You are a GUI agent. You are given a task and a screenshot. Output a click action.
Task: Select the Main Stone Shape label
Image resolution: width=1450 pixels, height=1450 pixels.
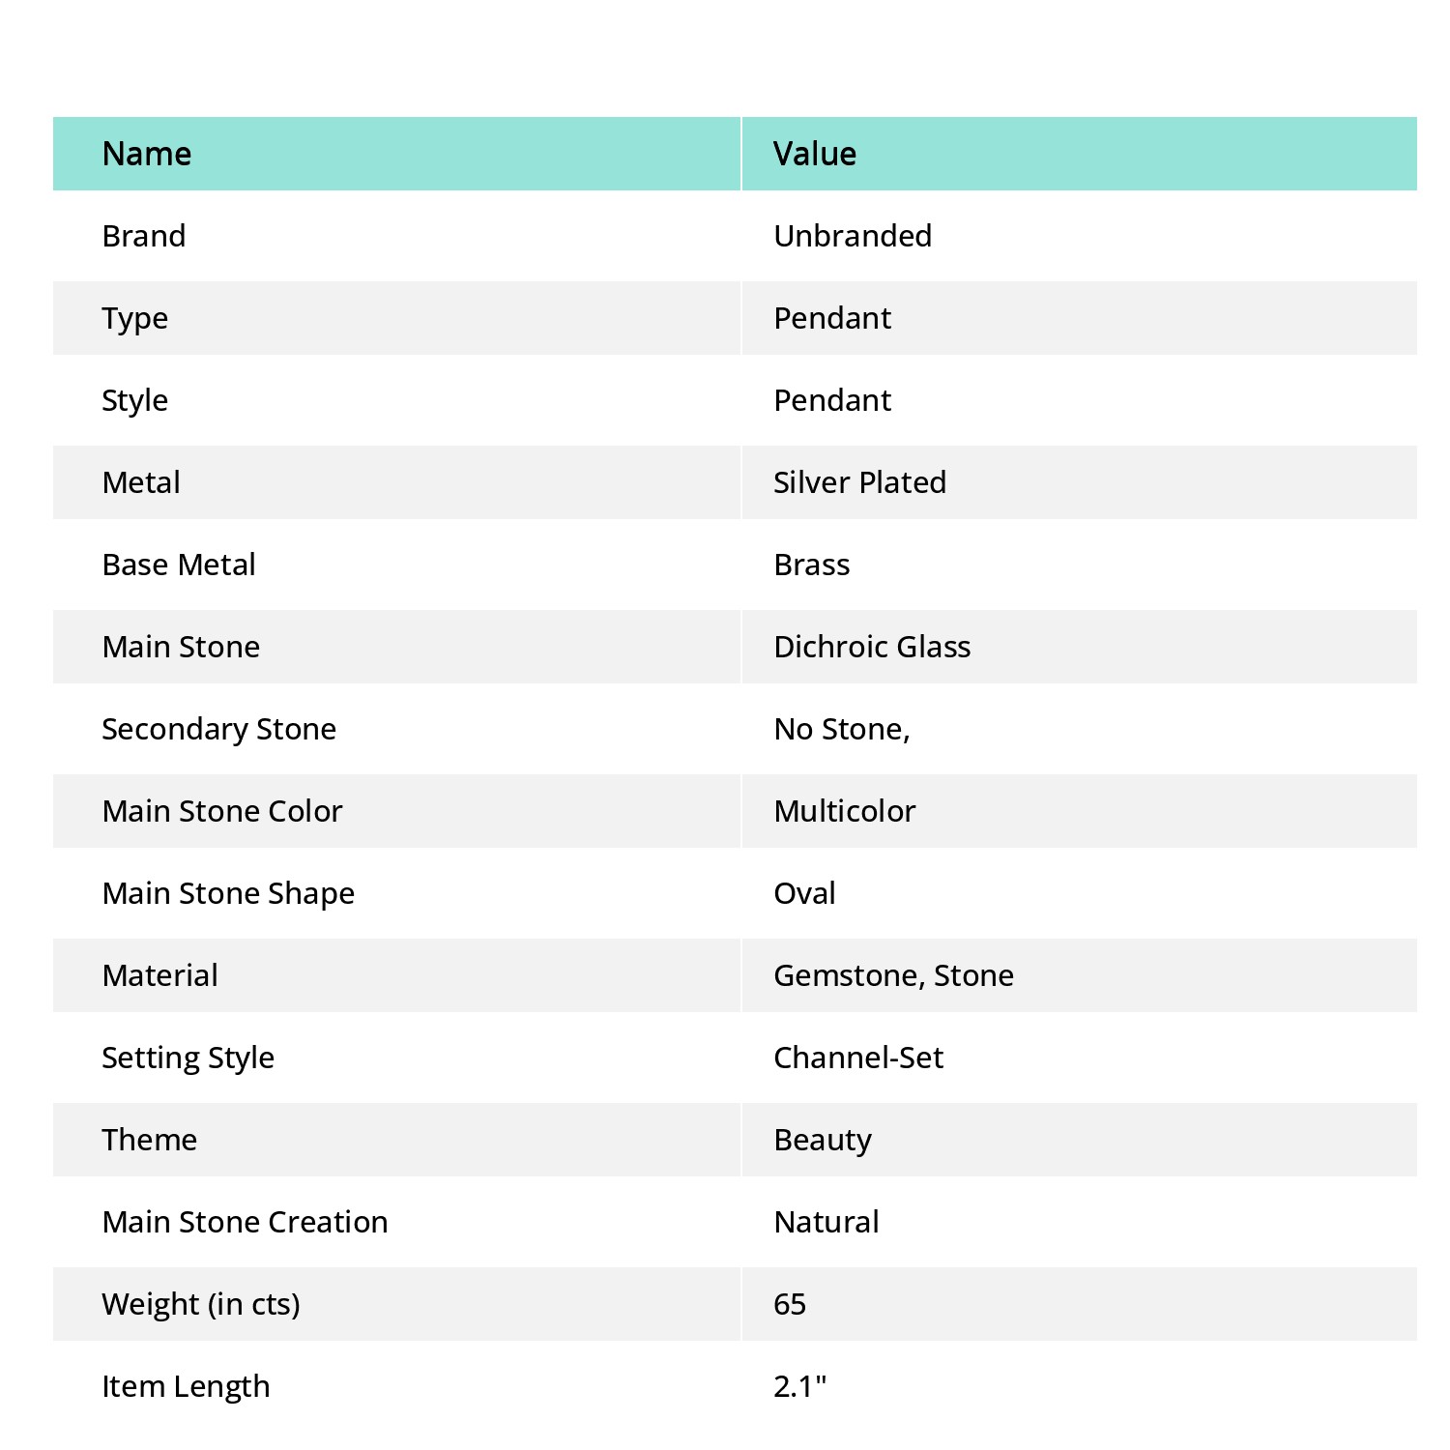coord(228,894)
